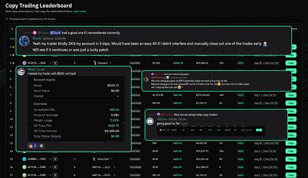Click the ndrjkvc username
The width and height of the screenshot is (308, 178).
162,119
